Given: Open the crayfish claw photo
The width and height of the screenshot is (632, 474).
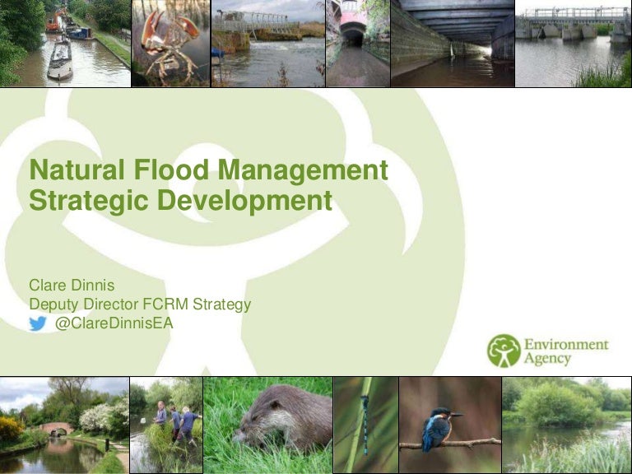Looking at the screenshot, I should coord(171,43).
